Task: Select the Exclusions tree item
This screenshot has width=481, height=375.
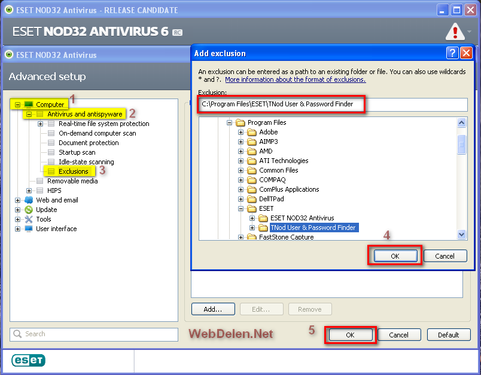Action: pyautogui.click(x=74, y=171)
